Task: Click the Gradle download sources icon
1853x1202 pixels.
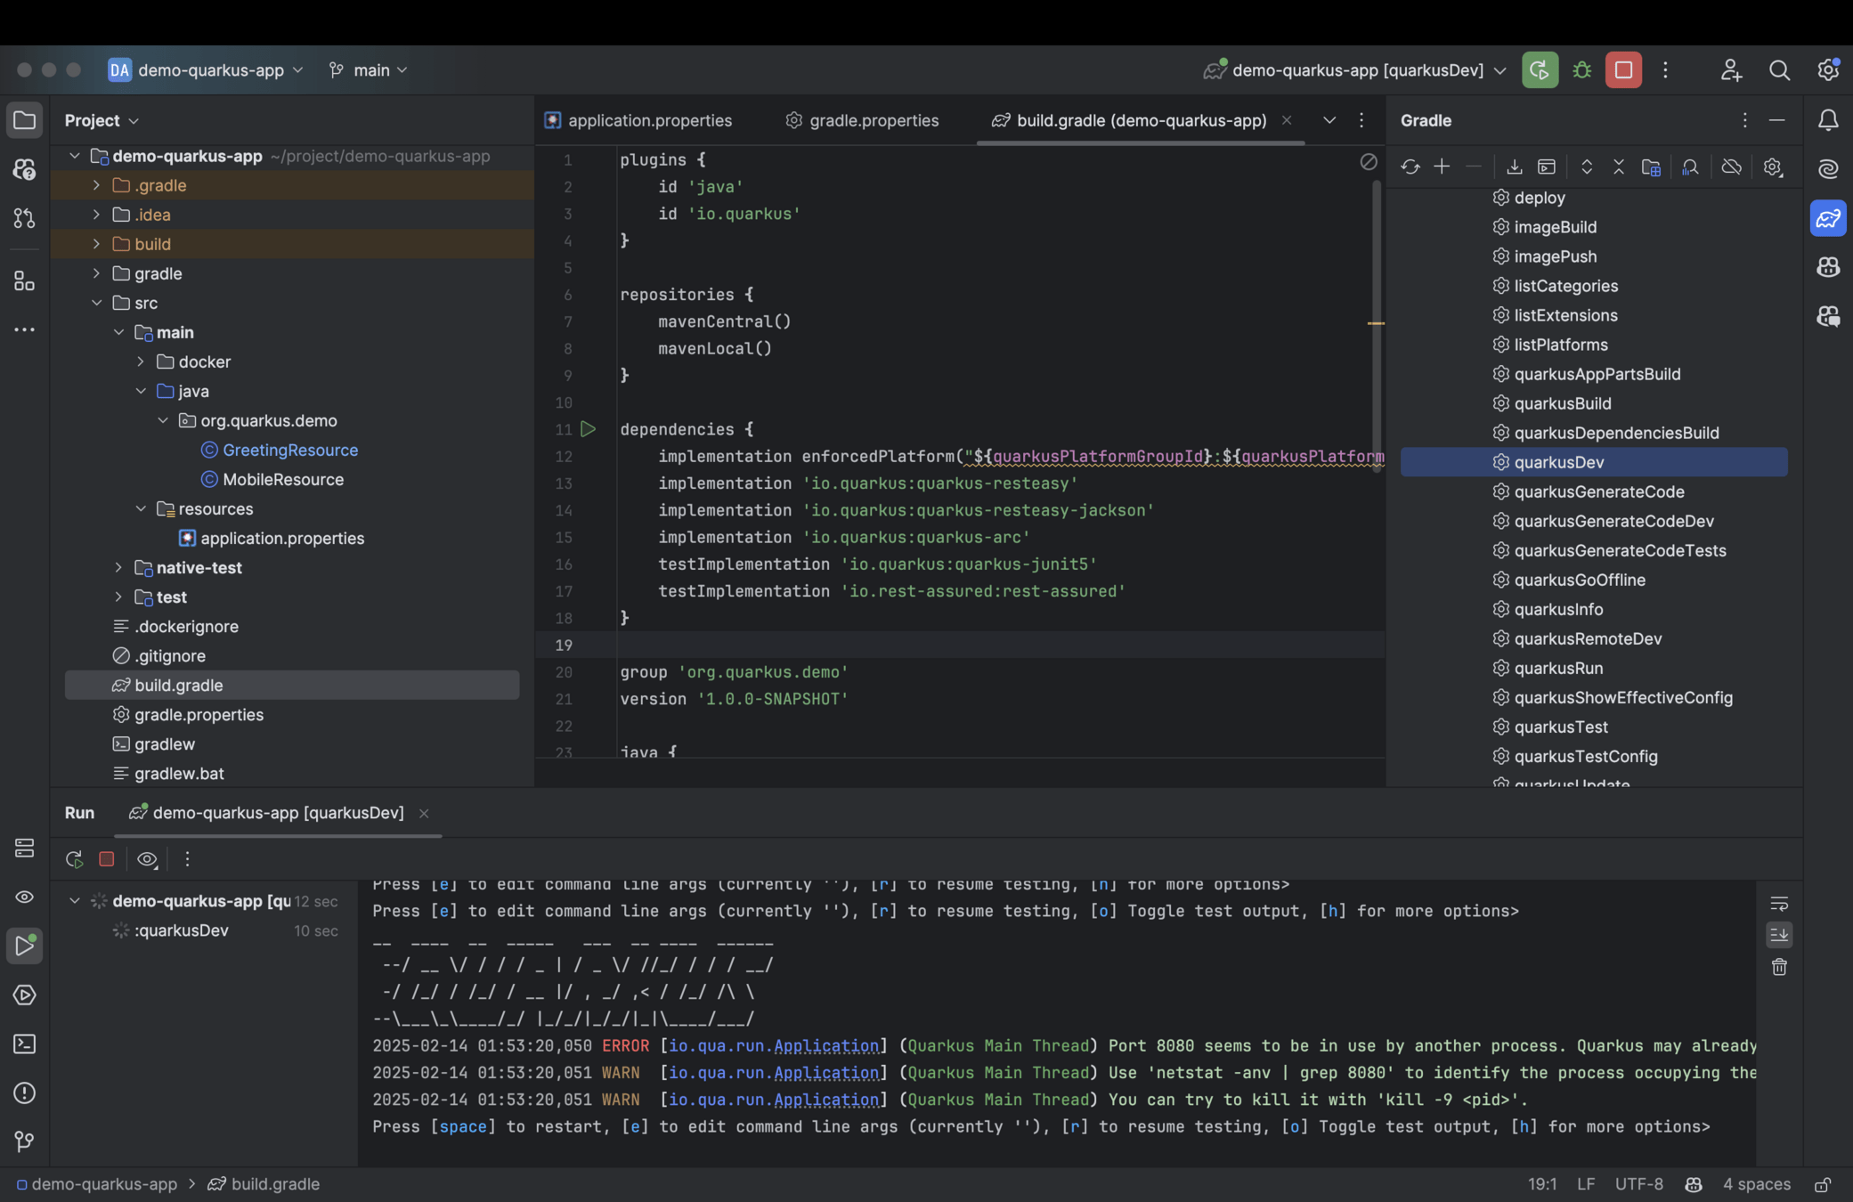Action: click(x=1514, y=167)
